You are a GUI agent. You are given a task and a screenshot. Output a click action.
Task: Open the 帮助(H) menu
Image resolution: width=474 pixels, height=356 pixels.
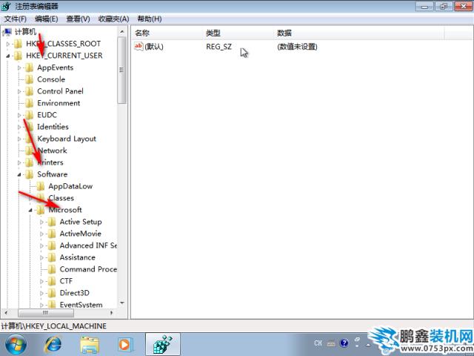(x=150, y=19)
